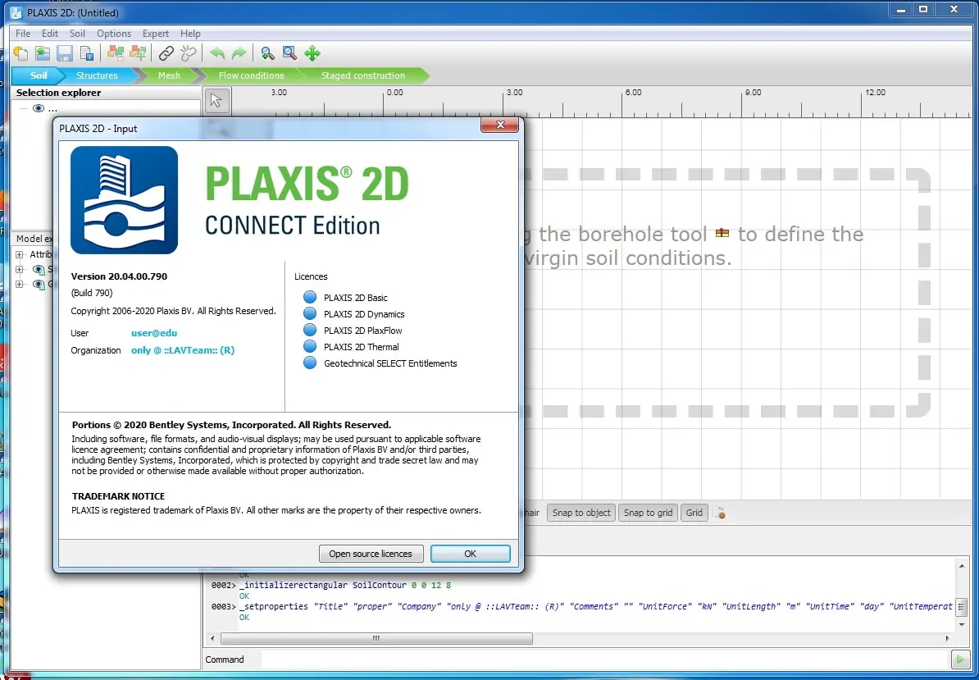Click the Version 20.04.00.790 text
Image resolution: width=979 pixels, height=680 pixels.
click(119, 276)
